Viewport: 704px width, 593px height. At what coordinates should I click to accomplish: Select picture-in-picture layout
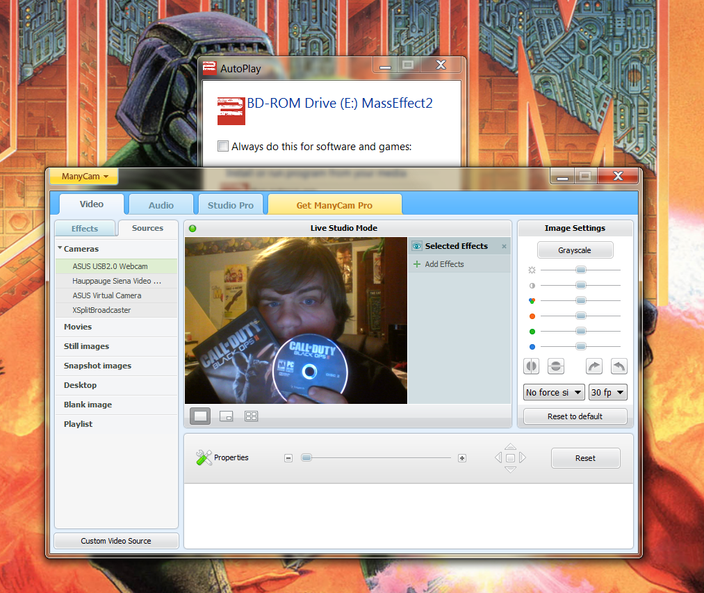pos(227,416)
